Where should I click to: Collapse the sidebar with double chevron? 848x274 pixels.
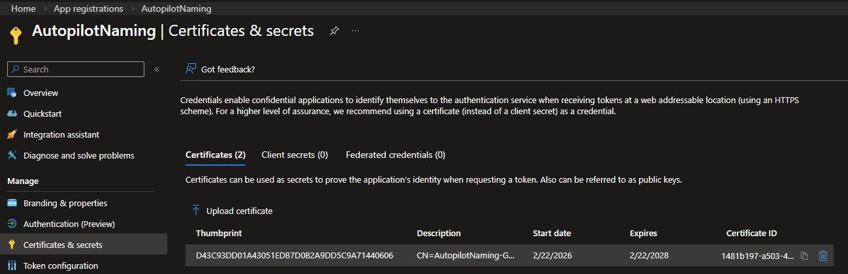point(157,69)
